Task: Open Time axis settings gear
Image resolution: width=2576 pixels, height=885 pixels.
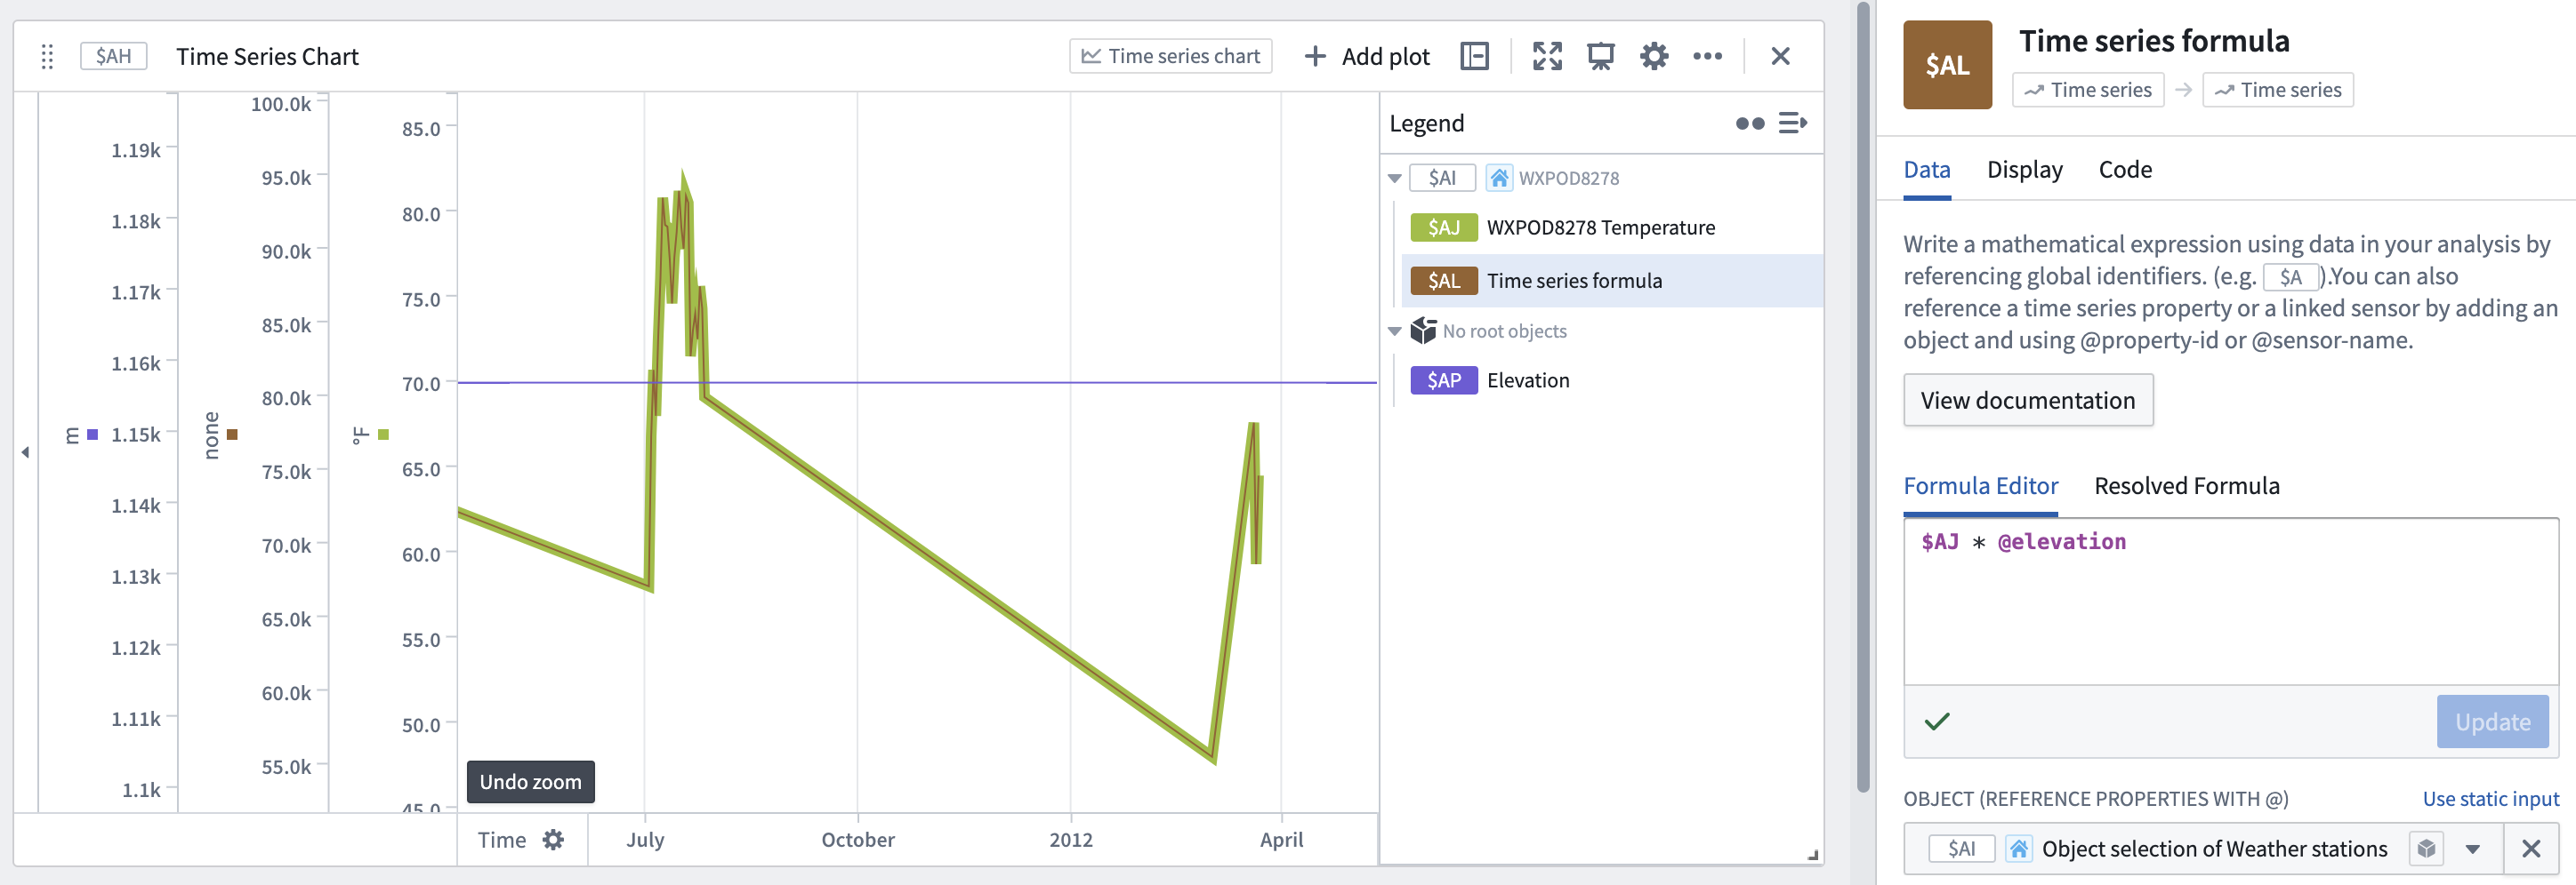Action: point(553,840)
